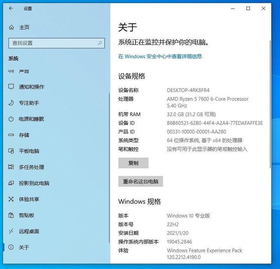The height and width of the screenshot is (269, 280).
Task: Open 体验共享 via its sharing icon
Action: click(10, 199)
